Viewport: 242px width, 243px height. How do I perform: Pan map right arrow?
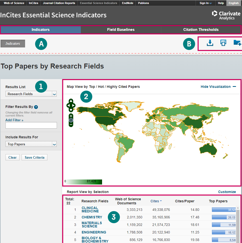[73, 105]
